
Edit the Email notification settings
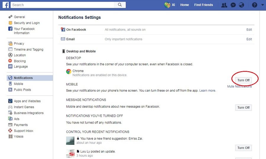pyautogui.click(x=249, y=39)
